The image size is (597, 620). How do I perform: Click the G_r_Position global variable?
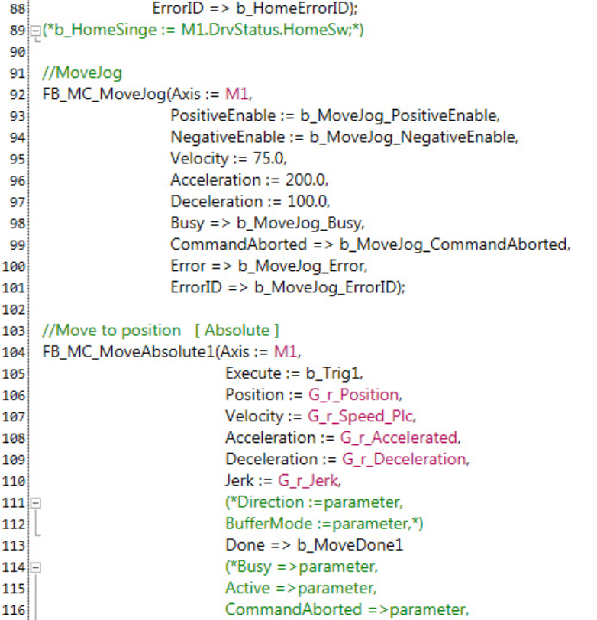coord(353,395)
